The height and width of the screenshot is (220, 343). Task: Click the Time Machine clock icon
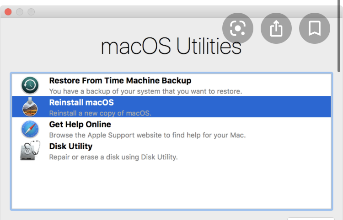coord(30,85)
